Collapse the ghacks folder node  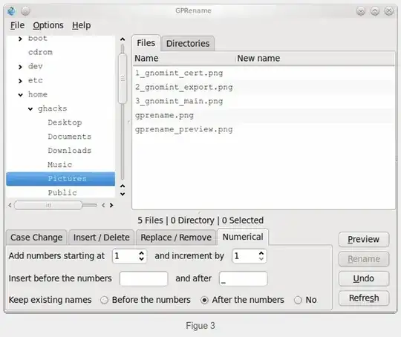coord(30,109)
